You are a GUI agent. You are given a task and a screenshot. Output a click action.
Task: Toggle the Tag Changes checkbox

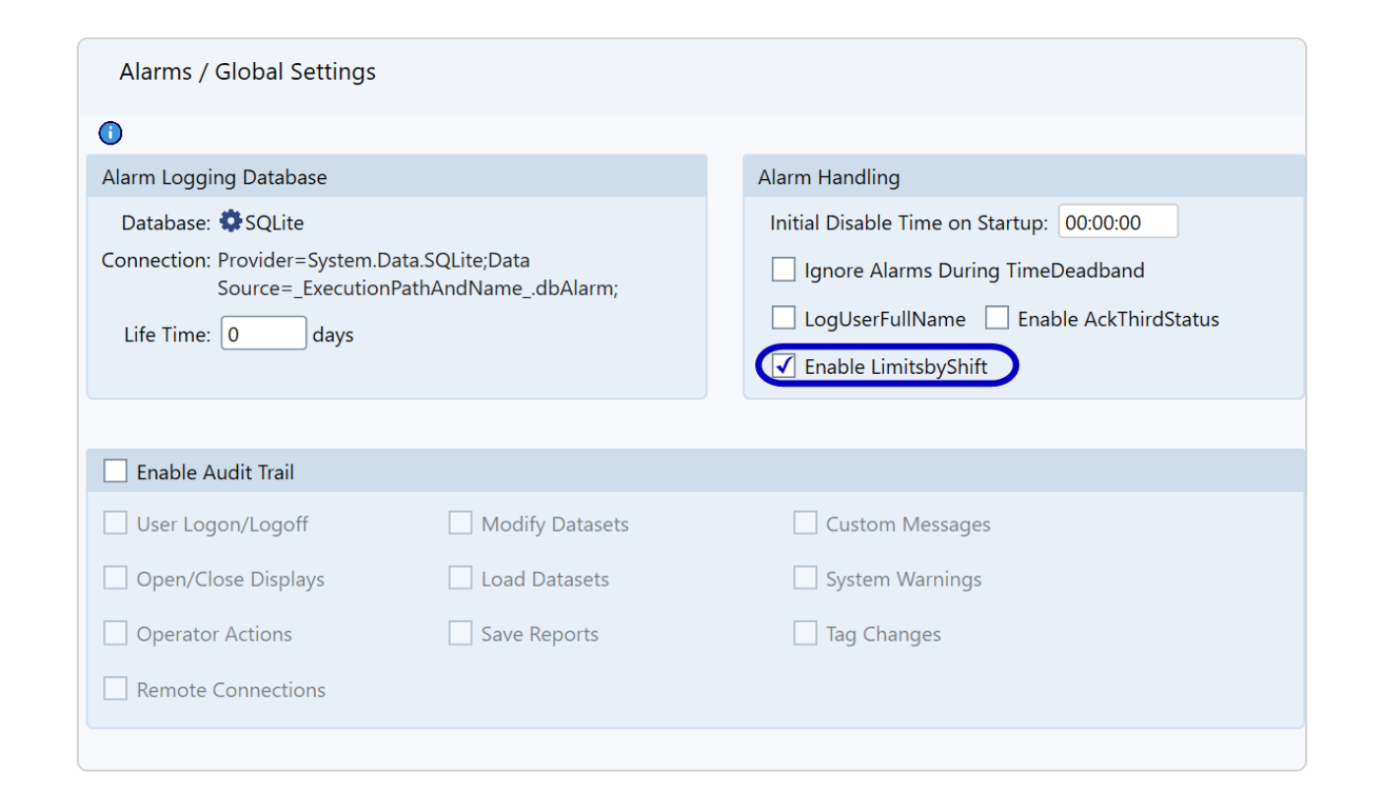pyautogui.click(x=805, y=634)
